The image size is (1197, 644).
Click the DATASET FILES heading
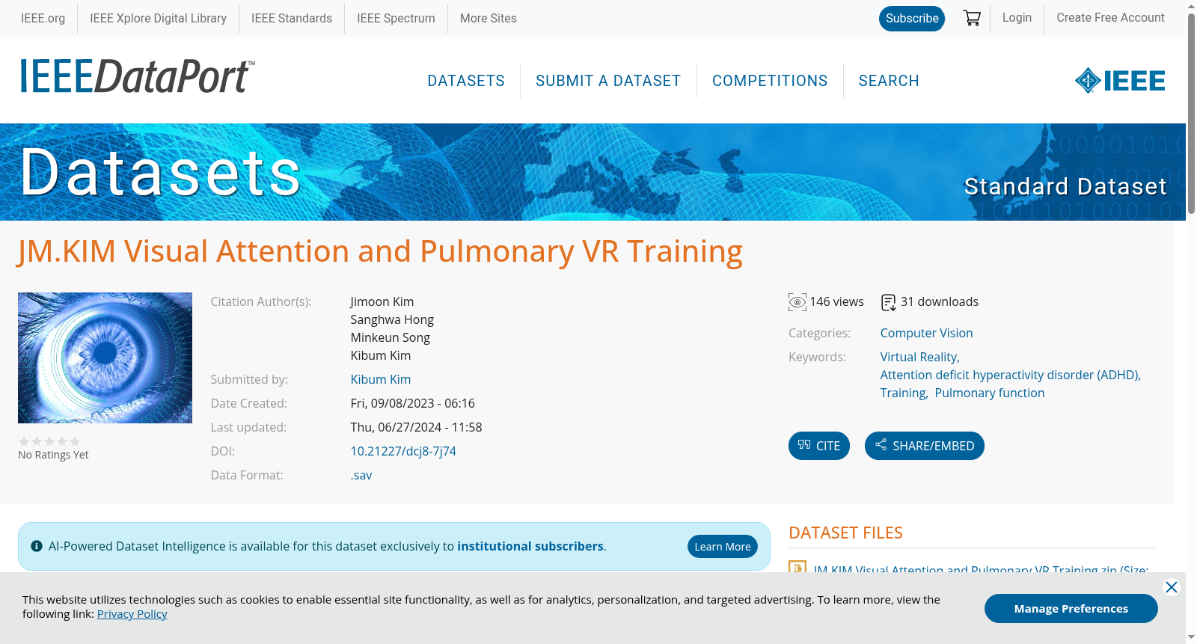[845, 533]
